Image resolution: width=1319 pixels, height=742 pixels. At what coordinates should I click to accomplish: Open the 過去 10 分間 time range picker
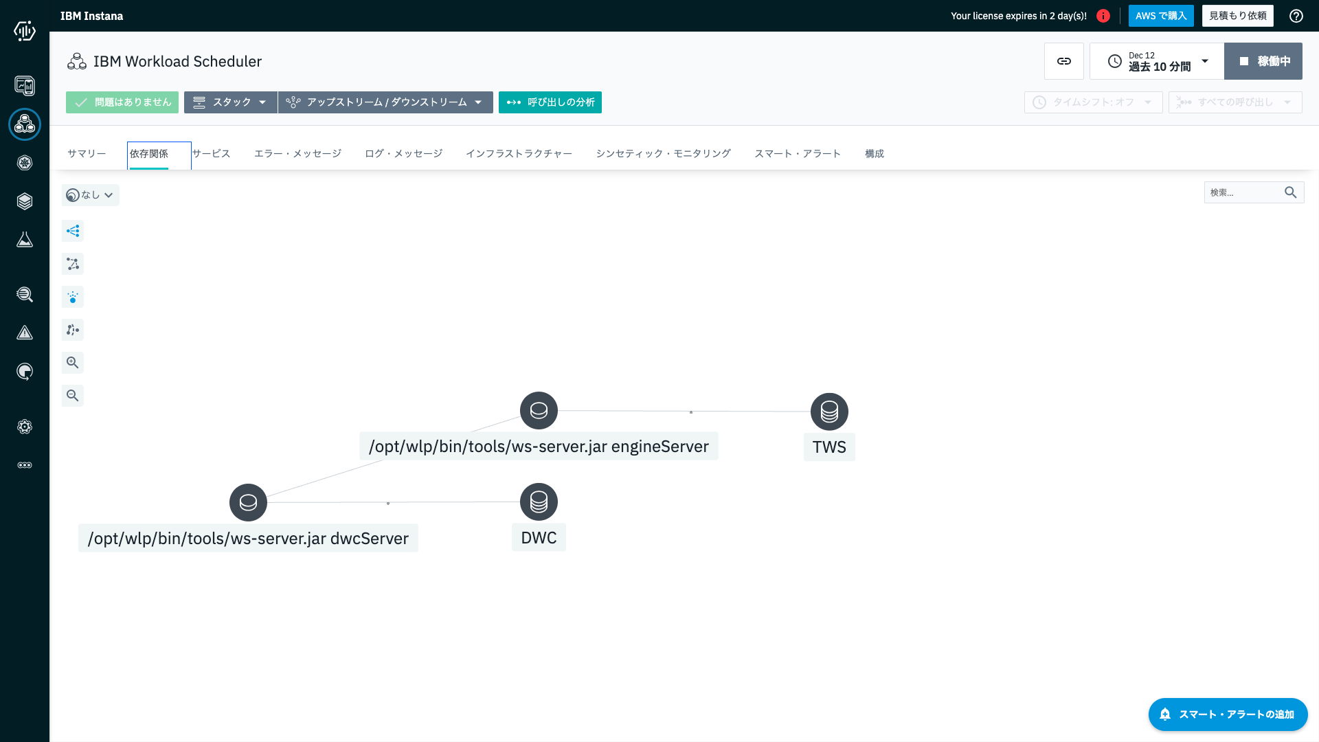[1157, 61]
